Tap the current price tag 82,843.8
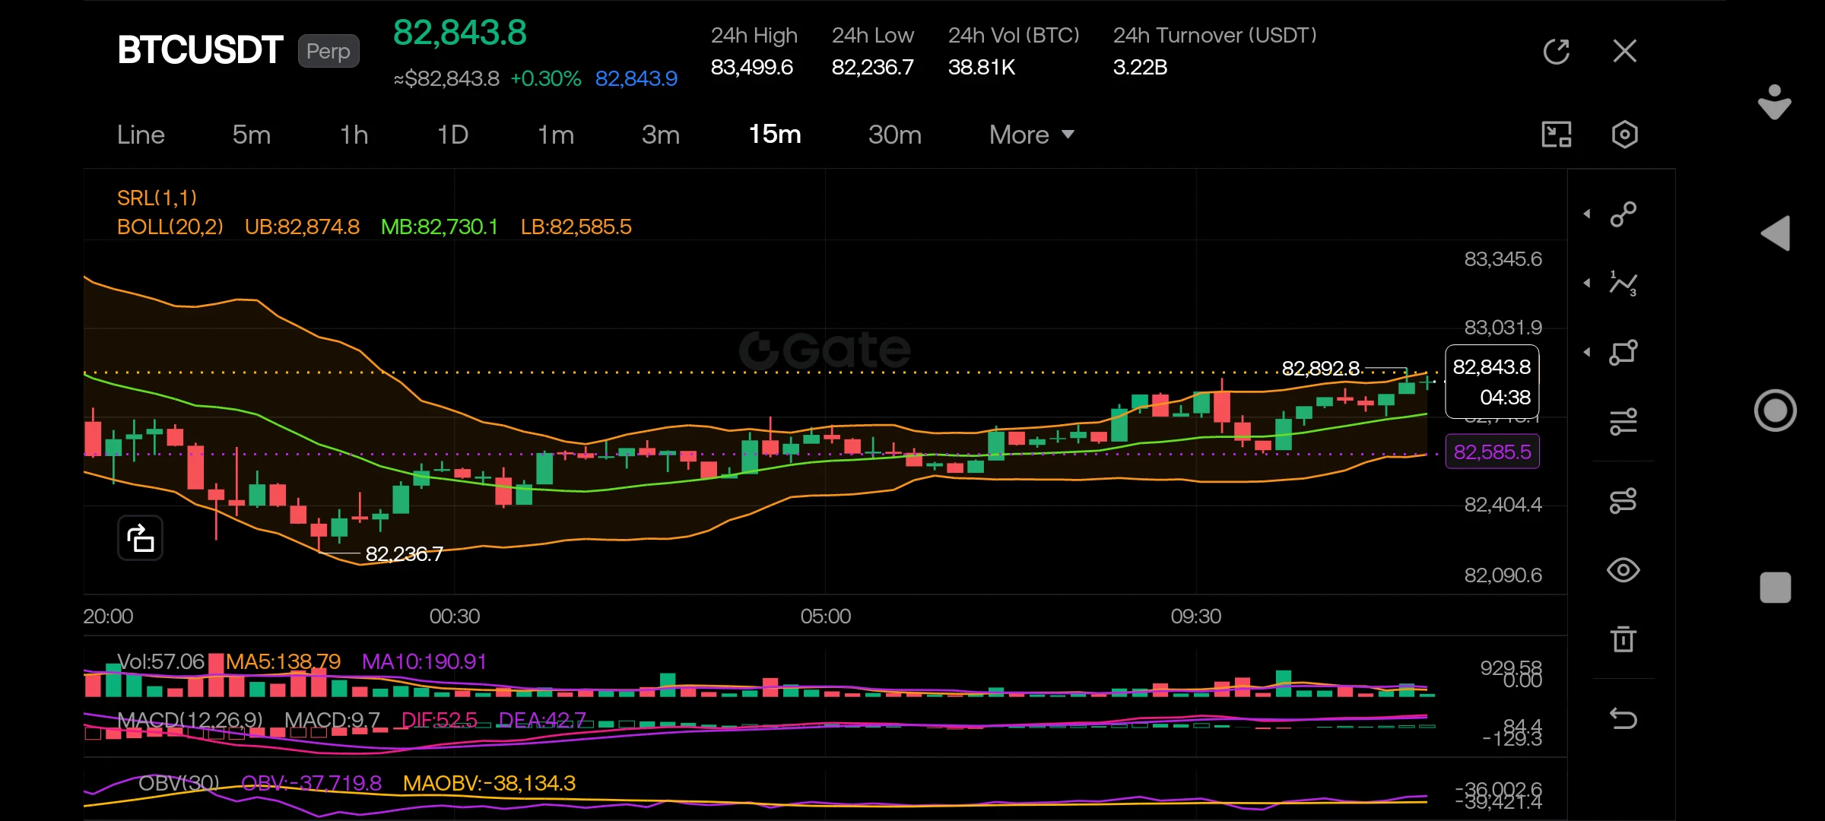 1492,382
